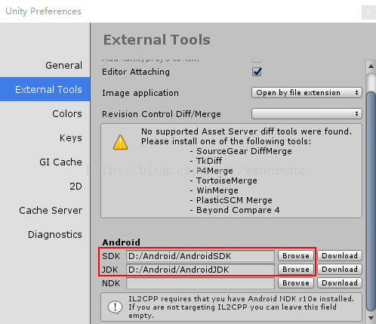Click the 'TortoiseMerge' list entry
This screenshot has height=324, width=376.
pyautogui.click(x=227, y=181)
